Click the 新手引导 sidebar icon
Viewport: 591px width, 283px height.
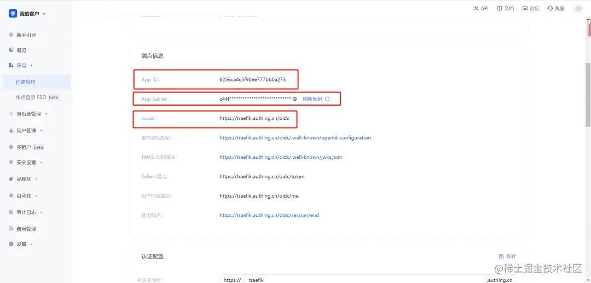click(x=11, y=34)
